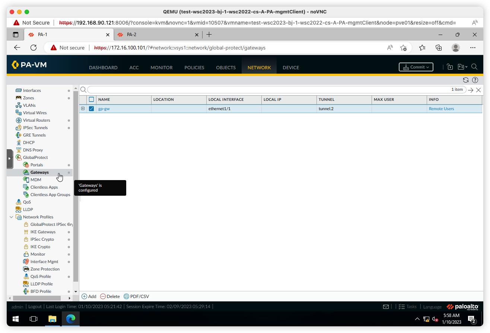
Task: Click the Clientless App Groups icon
Action: [26, 195]
